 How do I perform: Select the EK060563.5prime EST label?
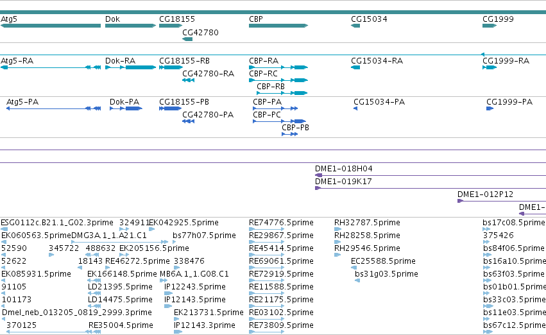point(36,236)
